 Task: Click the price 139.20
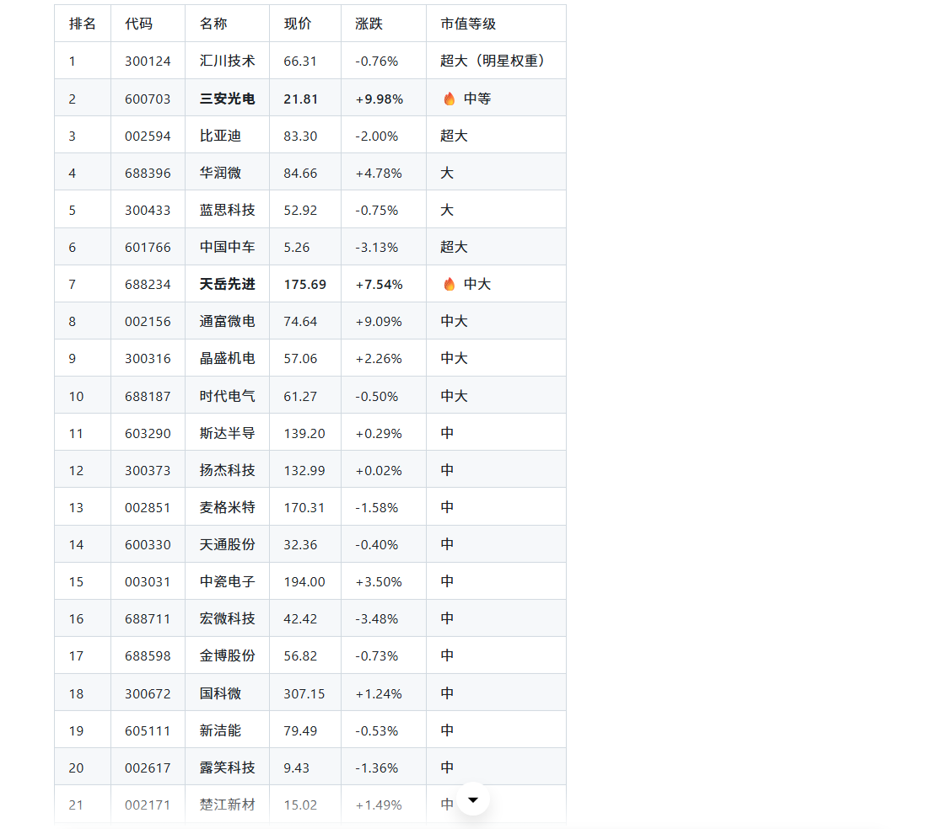coord(304,433)
